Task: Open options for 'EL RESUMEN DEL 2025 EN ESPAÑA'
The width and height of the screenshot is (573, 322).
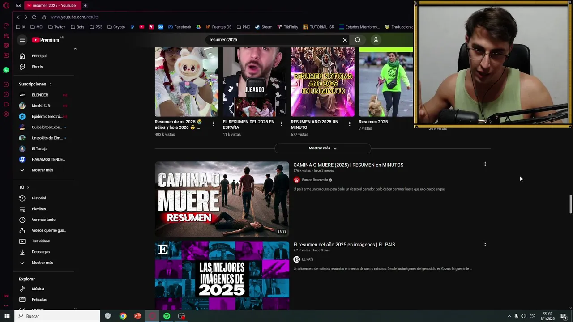Action: pos(282,124)
